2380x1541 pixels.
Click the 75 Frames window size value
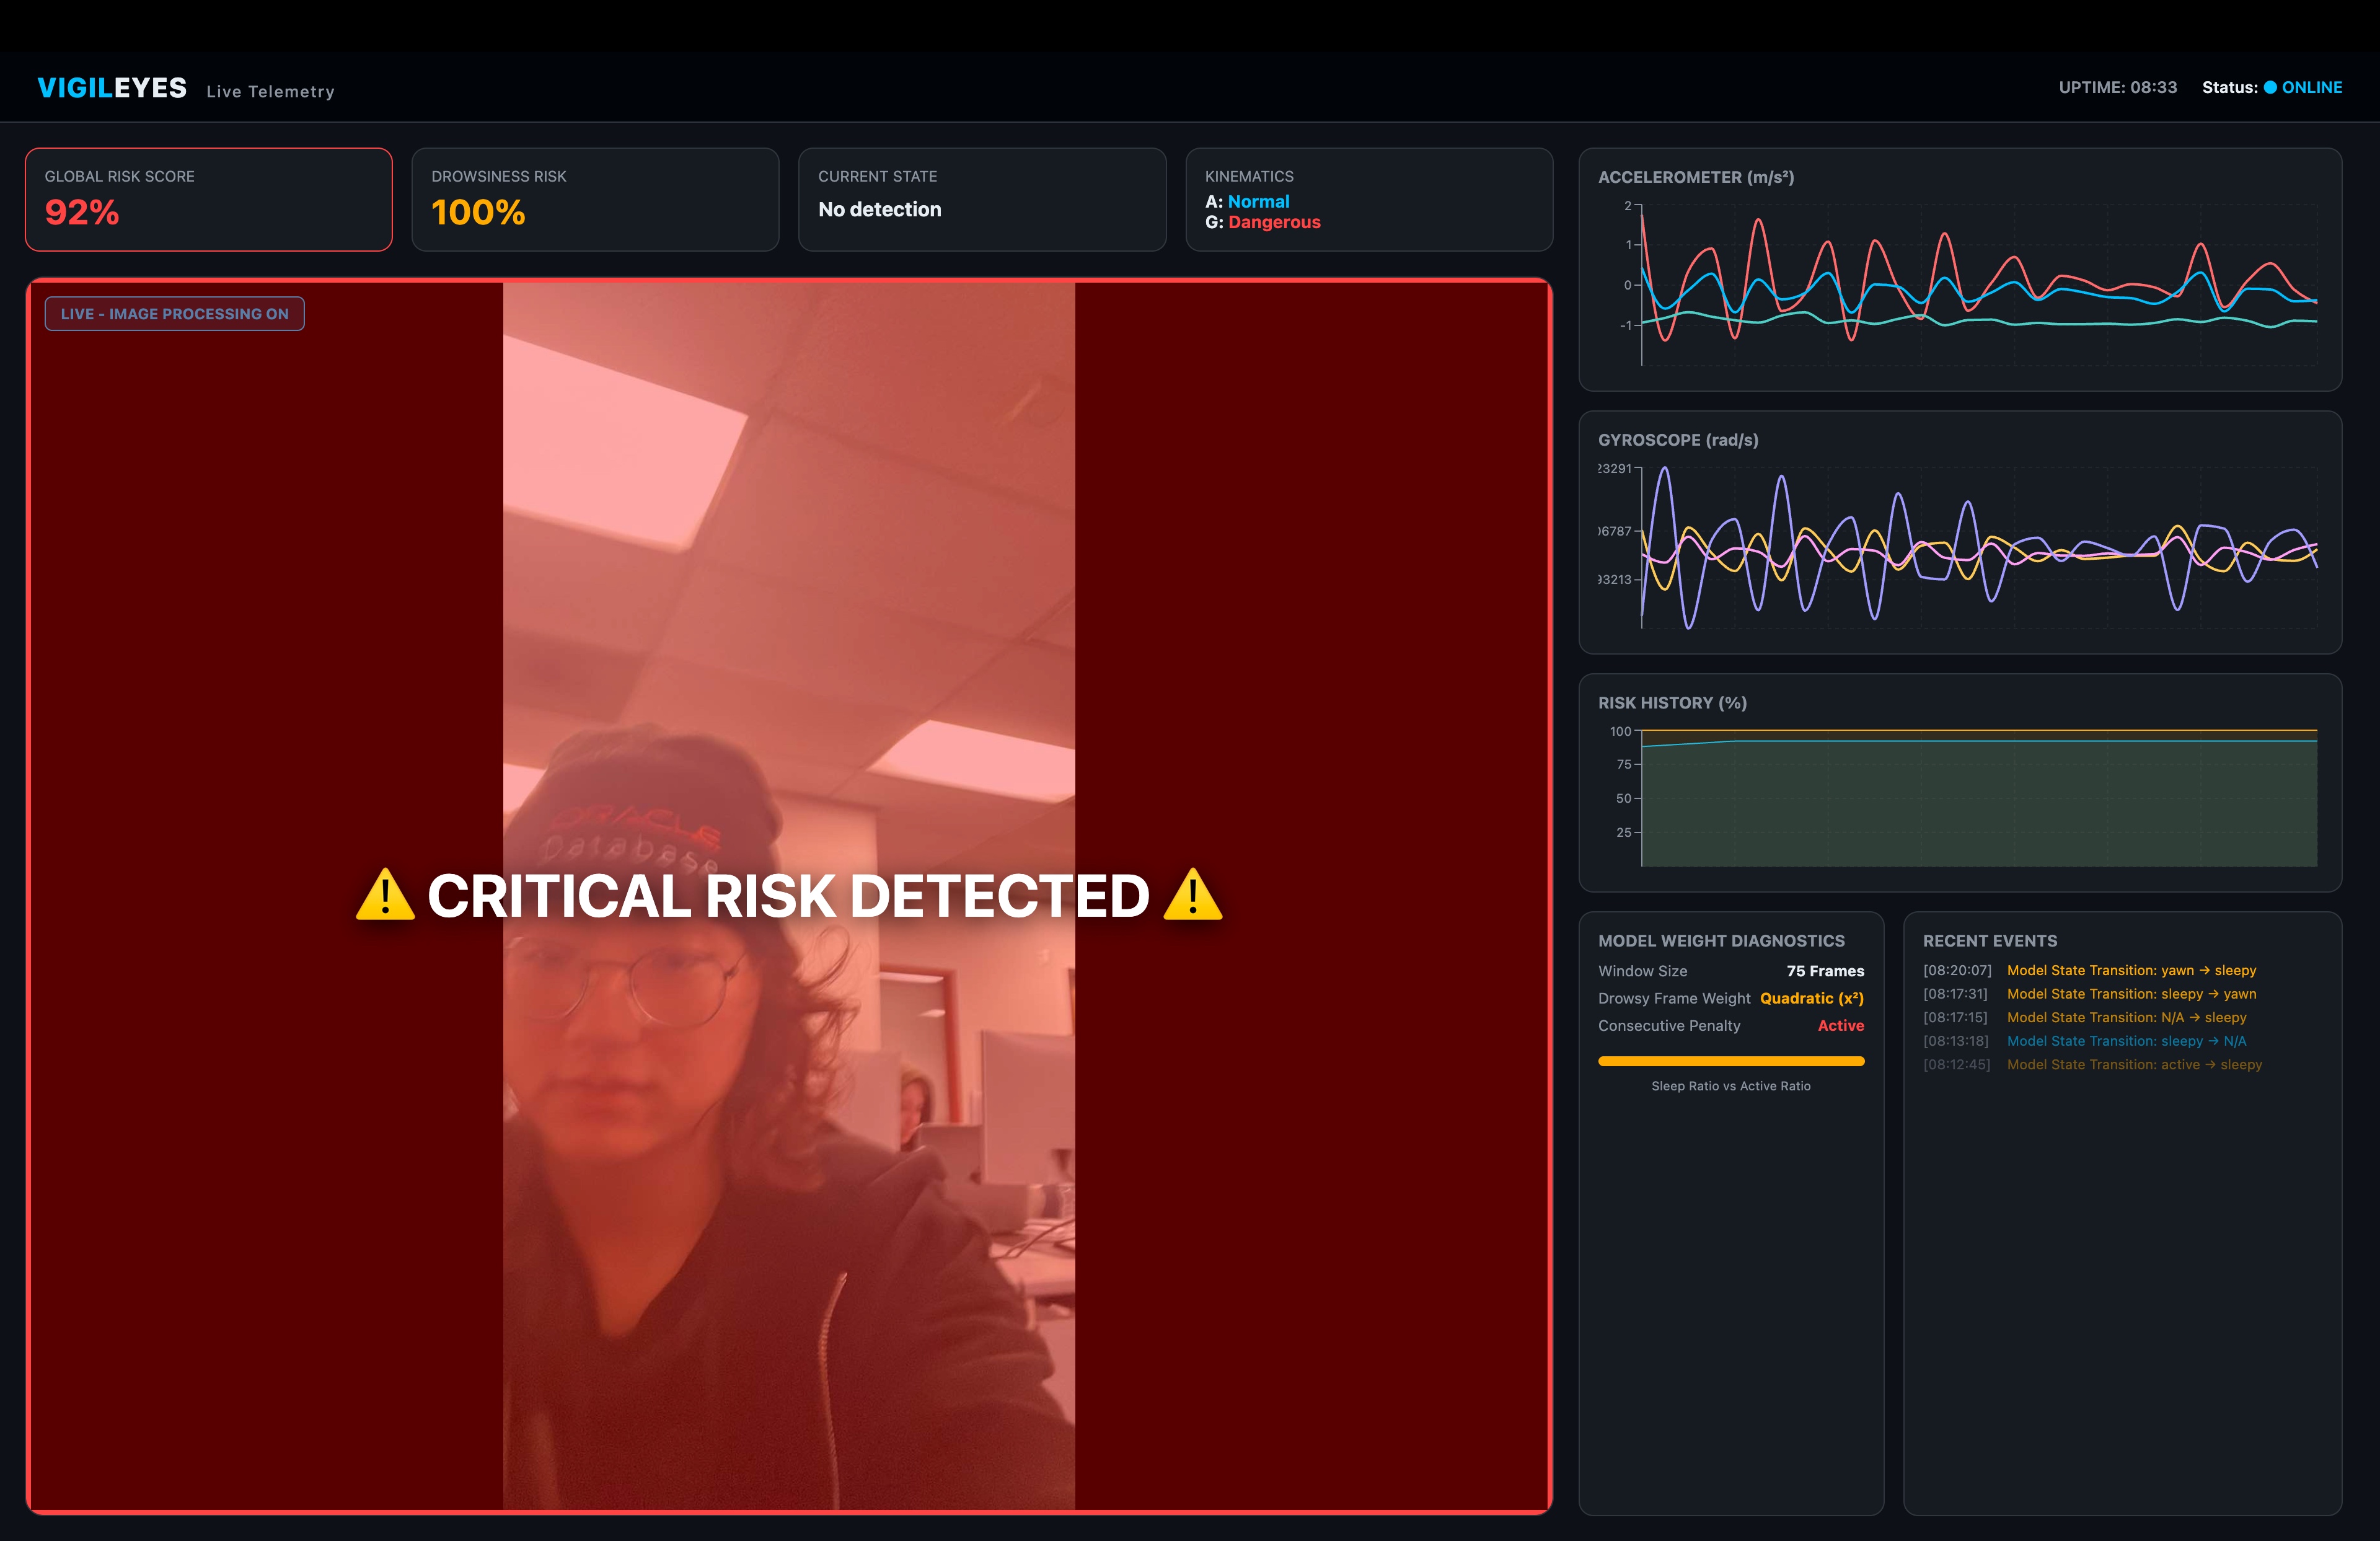[1825, 971]
